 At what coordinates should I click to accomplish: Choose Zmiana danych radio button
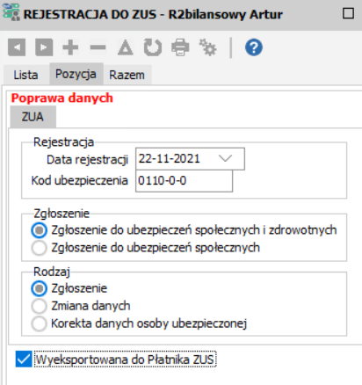[x=40, y=306]
